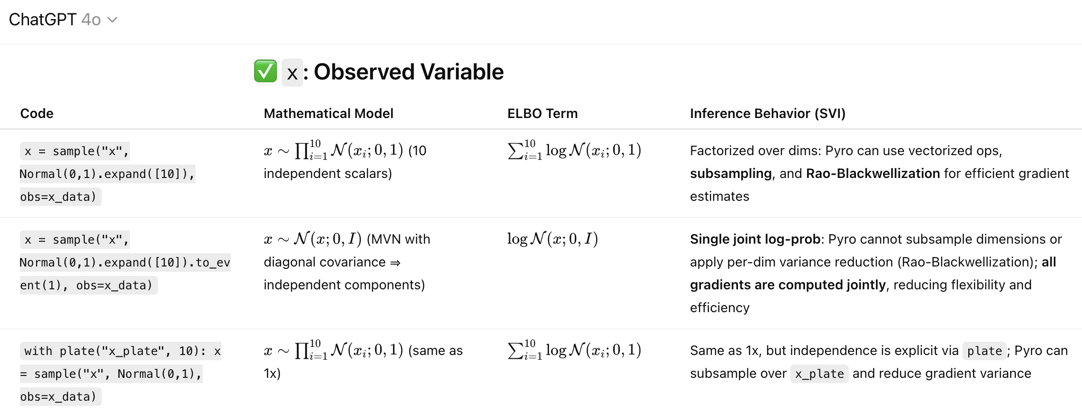Click the Observed Variable heading text
This screenshot has width=1082, height=414.
pyautogui.click(x=408, y=72)
